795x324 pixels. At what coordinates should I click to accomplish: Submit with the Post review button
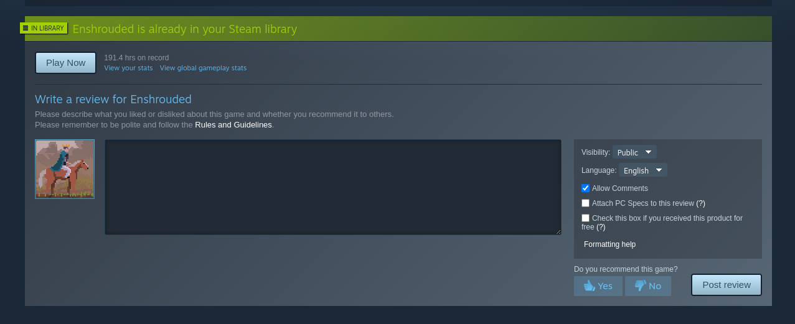click(x=727, y=285)
